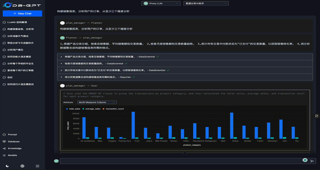Open language globe icon

[22, 166]
